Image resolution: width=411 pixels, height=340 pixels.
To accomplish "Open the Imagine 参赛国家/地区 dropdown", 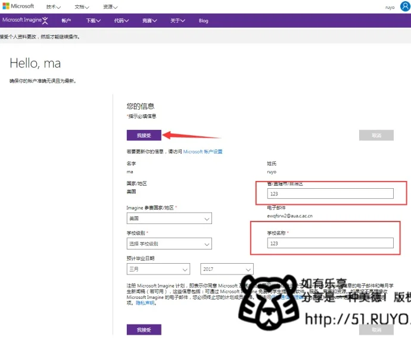I will pos(169,218).
